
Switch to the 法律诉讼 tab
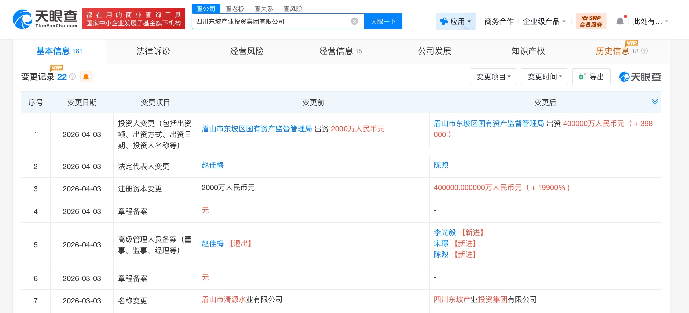tap(153, 51)
